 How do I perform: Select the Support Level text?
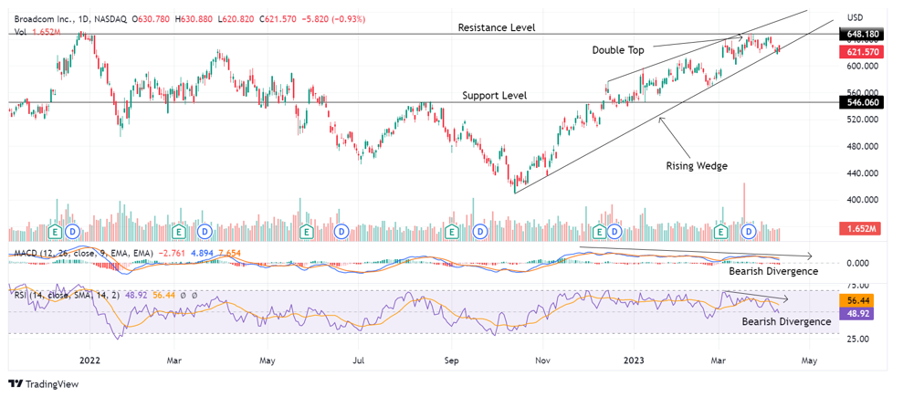495,96
